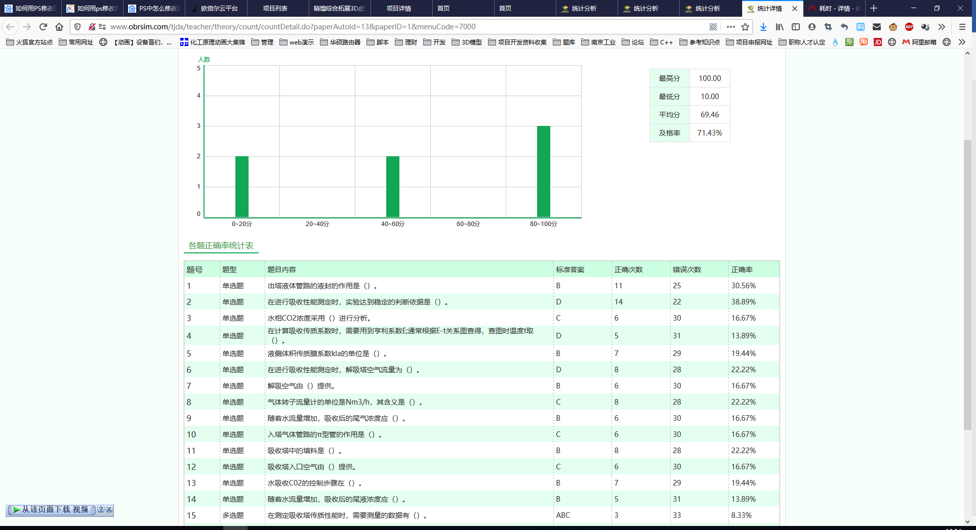This screenshot has width=976, height=530.
Task: Close the video download bar
Action: (109, 510)
